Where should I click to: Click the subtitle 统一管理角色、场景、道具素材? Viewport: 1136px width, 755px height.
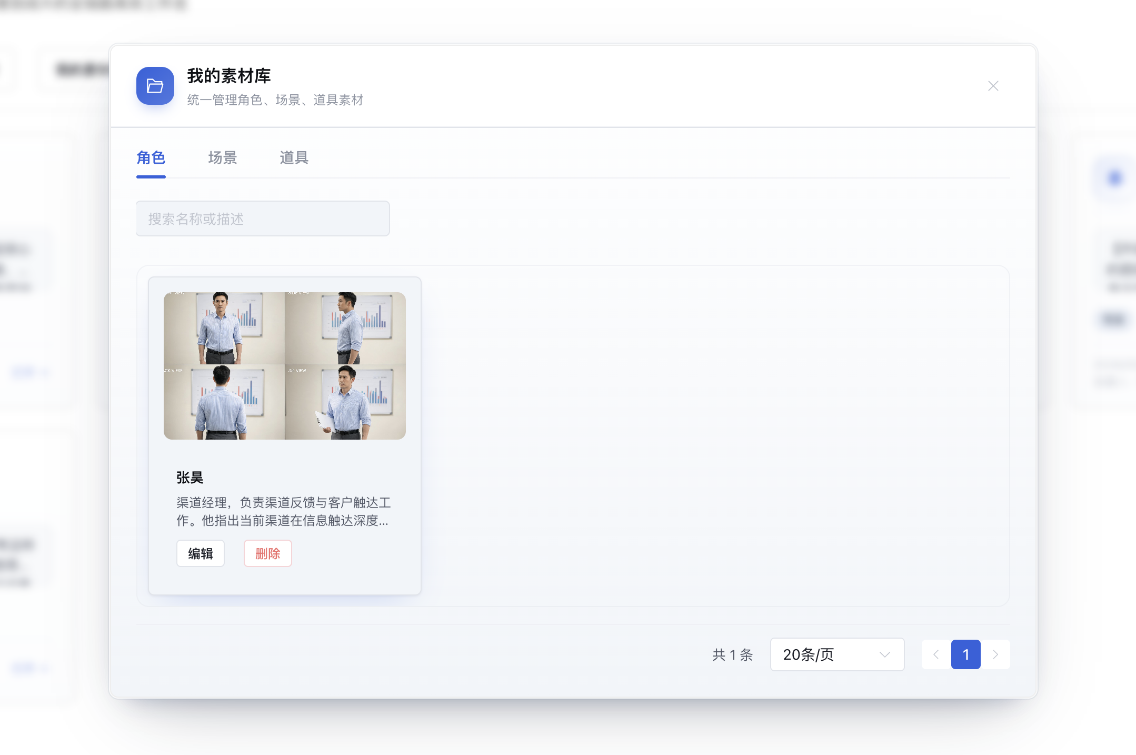tap(275, 100)
